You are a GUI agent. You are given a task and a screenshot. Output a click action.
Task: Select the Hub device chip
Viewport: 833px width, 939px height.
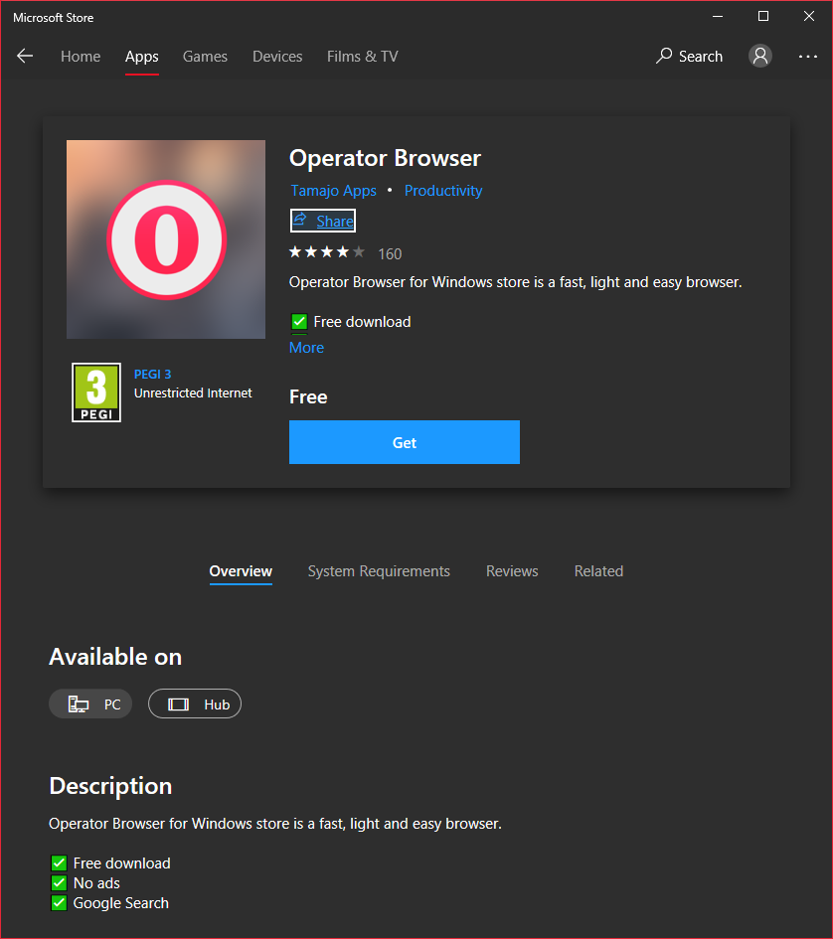point(195,704)
